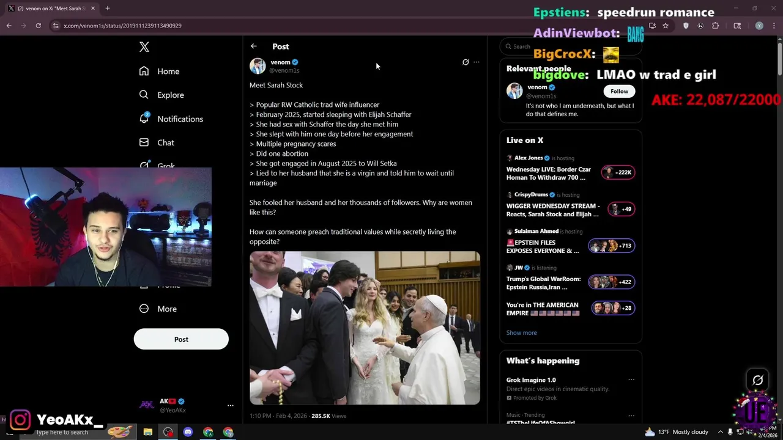Click the +422 listeners badge
783x440 pixels.
[x=612, y=282]
